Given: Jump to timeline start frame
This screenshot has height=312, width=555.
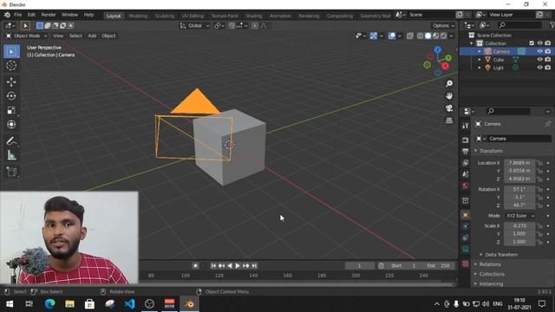Looking at the screenshot, I should pyautogui.click(x=213, y=266).
